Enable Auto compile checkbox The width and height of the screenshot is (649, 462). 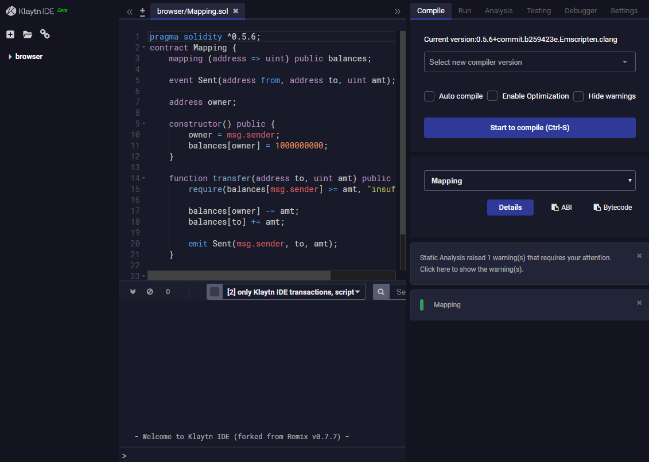click(429, 96)
